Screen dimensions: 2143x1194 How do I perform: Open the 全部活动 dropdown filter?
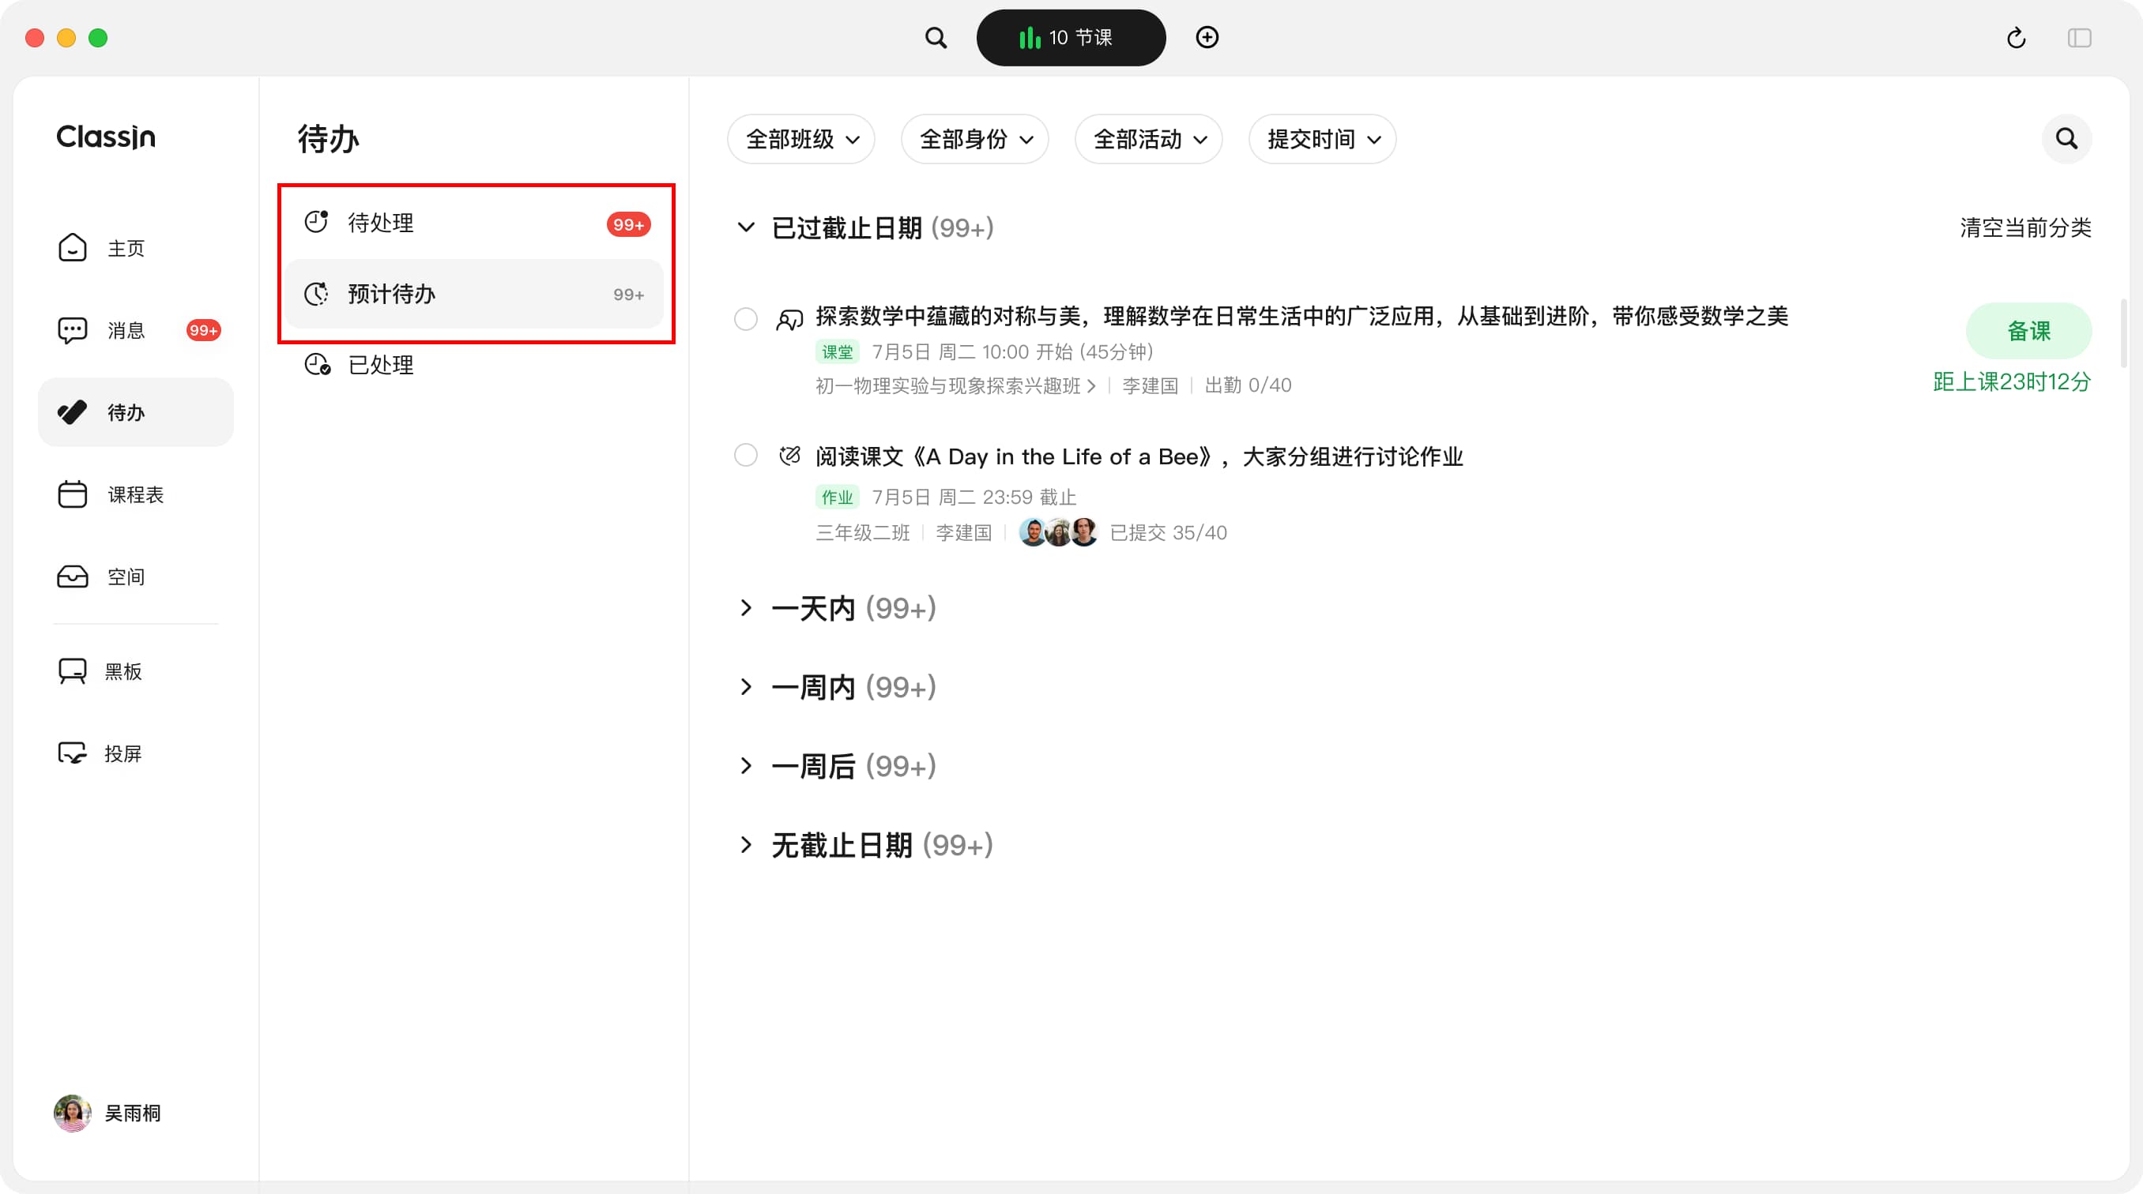pyautogui.click(x=1149, y=139)
